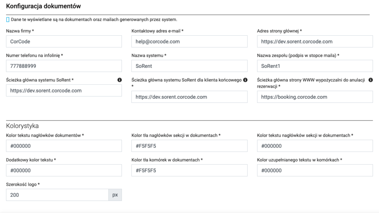Image resolution: width=379 pixels, height=213 pixels.
Task: Select the Adres strony głównej input
Action: [x=315, y=42]
